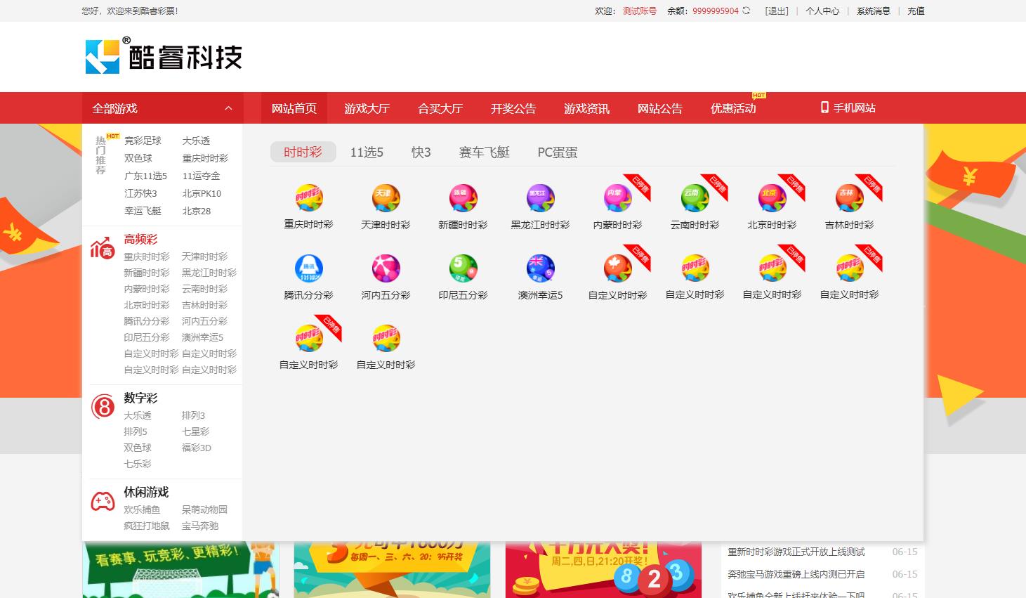Click the 优惠活动 HOT menu item
The width and height of the screenshot is (1026, 598).
pyautogui.click(x=733, y=108)
